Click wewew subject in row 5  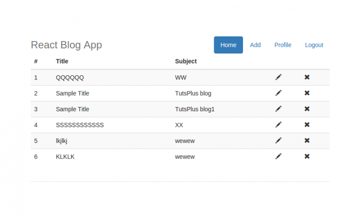tap(185, 141)
